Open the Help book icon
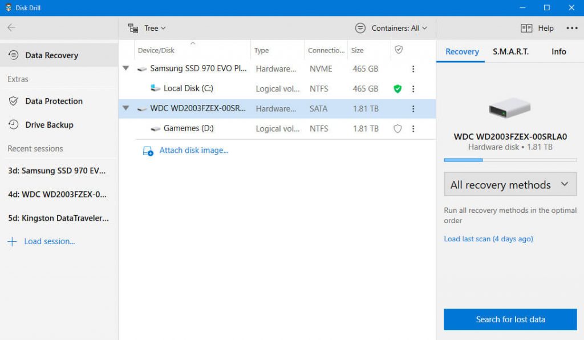Image resolution: width=584 pixels, height=340 pixels. pyautogui.click(x=526, y=28)
